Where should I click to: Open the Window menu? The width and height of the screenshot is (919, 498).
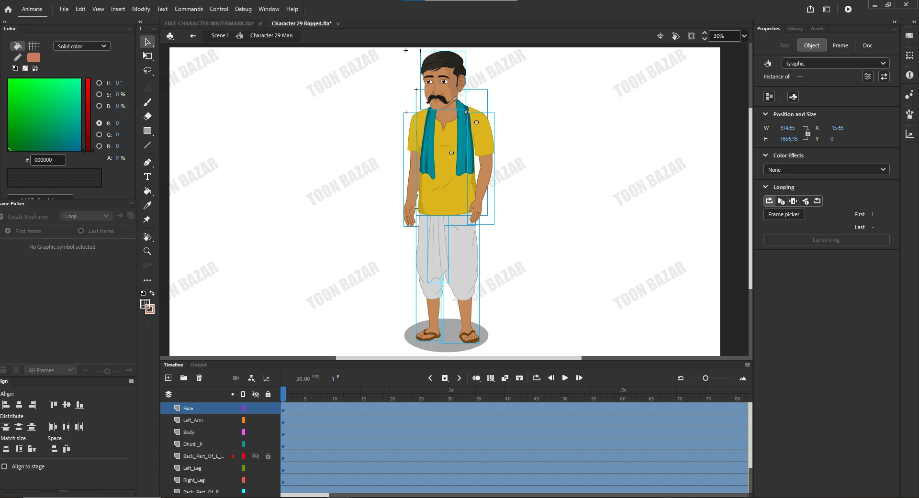(269, 9)
